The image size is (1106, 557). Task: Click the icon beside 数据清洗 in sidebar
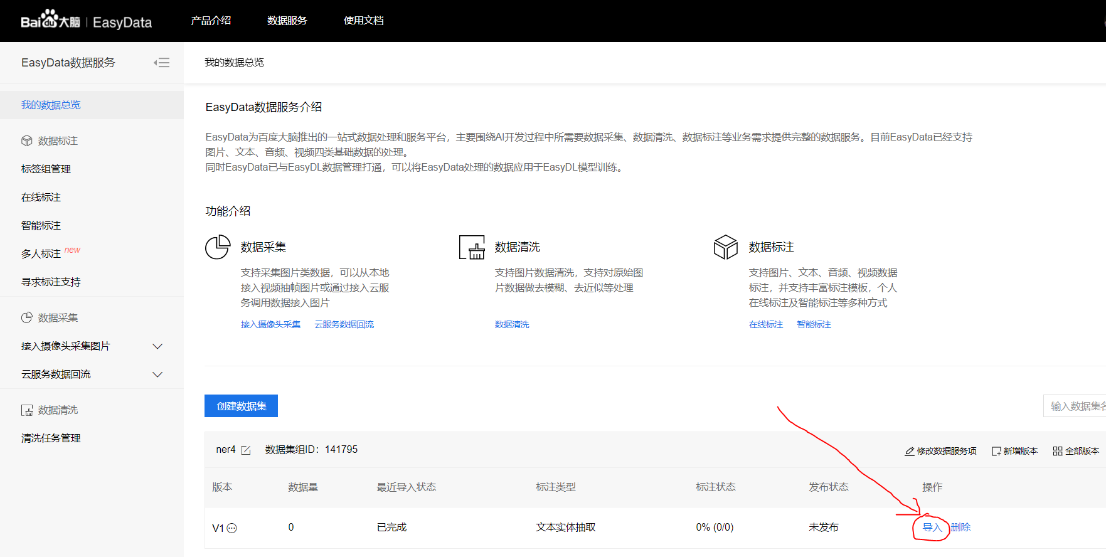tap(27, 410)
